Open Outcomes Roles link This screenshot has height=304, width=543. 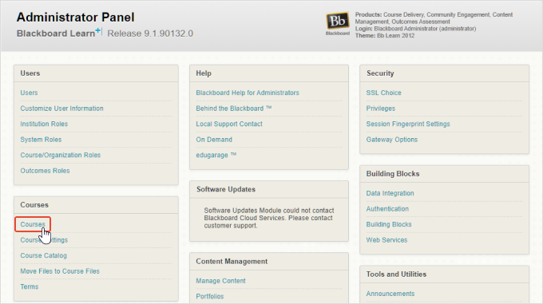tap(45, 171)
